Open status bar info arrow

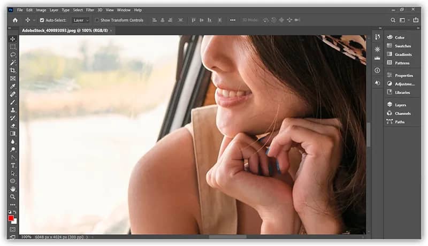click(x=87, y=237)
